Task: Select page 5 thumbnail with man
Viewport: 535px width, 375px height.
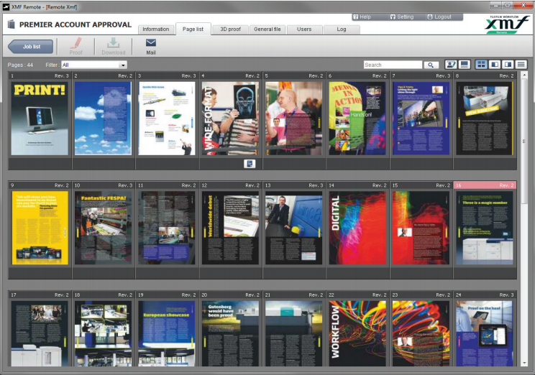Action: point(293,119)
